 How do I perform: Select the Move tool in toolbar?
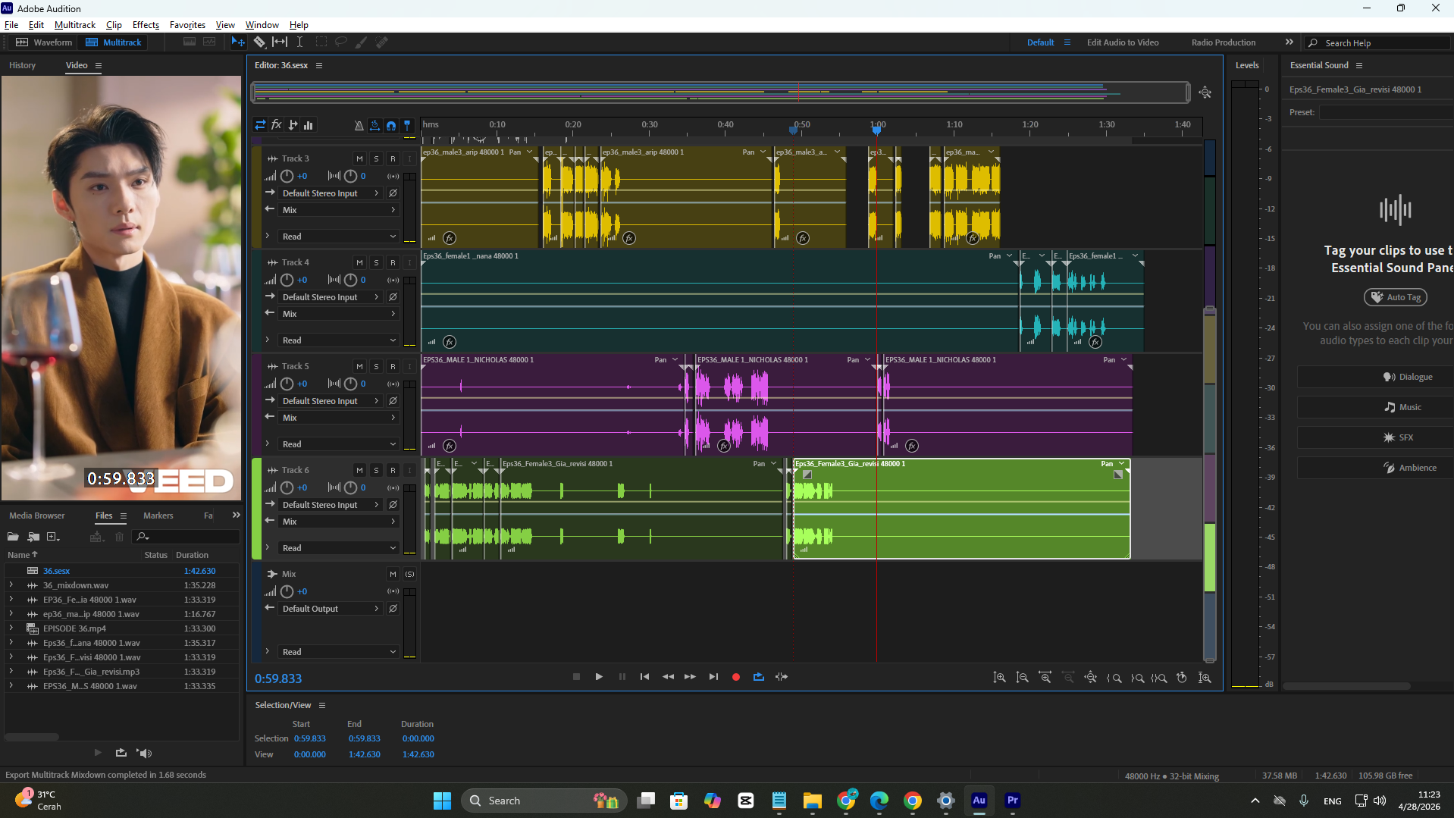(x=238, y=42)
